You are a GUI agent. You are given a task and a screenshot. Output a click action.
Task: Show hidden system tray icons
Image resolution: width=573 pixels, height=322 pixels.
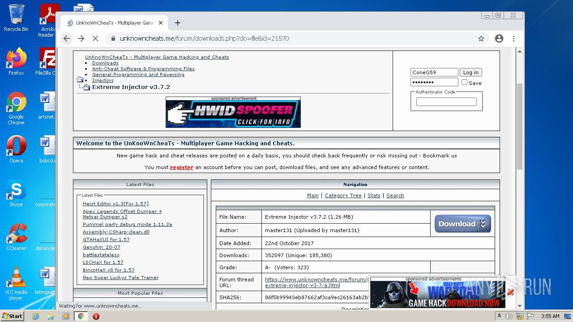pyautogui.click(x=499, y=316)
